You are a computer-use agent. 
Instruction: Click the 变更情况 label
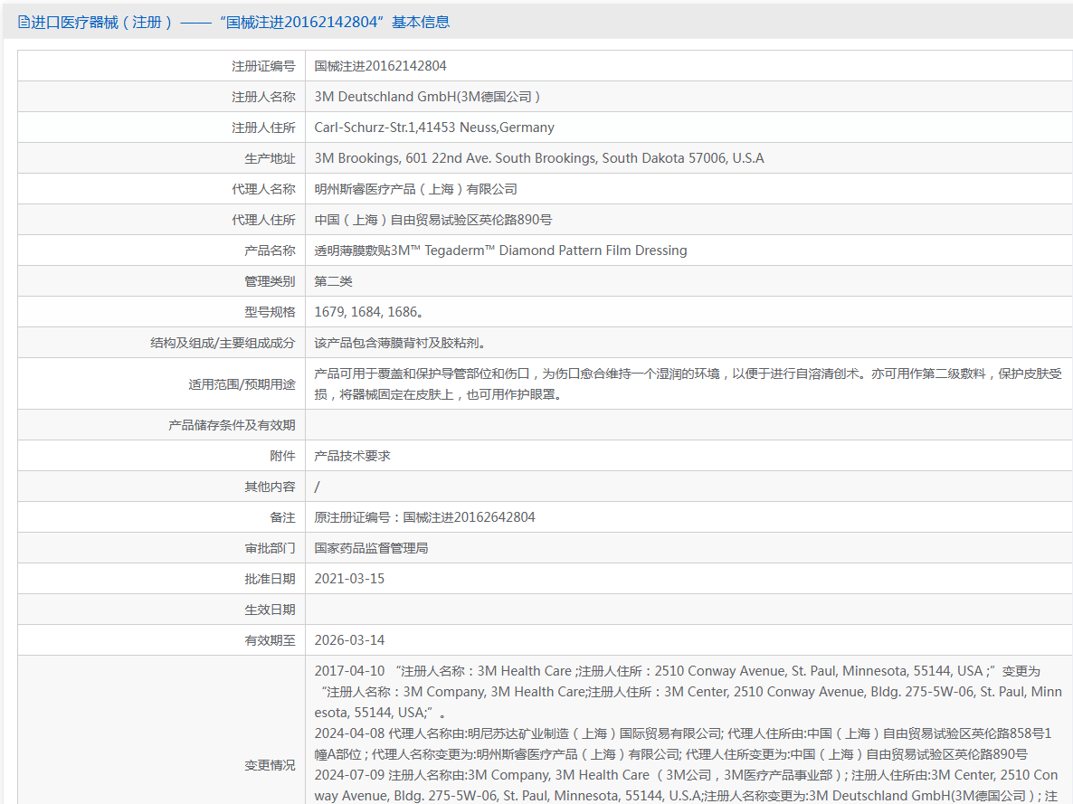click(270, 766)
